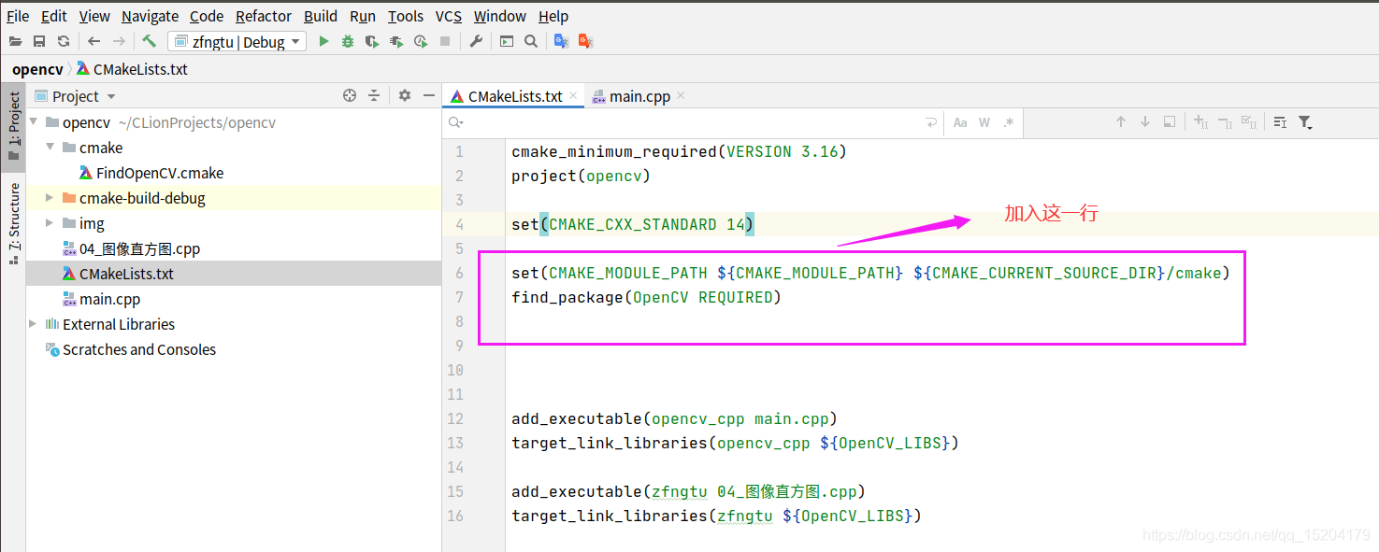
Task: Open Project panel gear options
Action: [405, 95]
